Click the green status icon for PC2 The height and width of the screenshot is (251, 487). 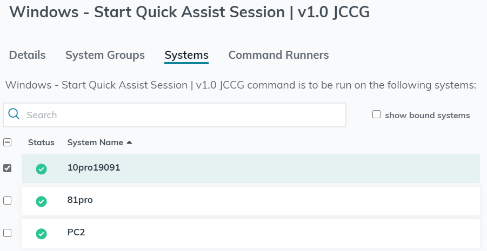(41, 234)
